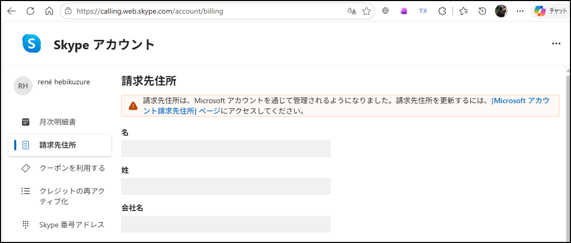The width and height of the screenshot is (571, 243).
Task: Click the RH user avatar
Action: 23,86
